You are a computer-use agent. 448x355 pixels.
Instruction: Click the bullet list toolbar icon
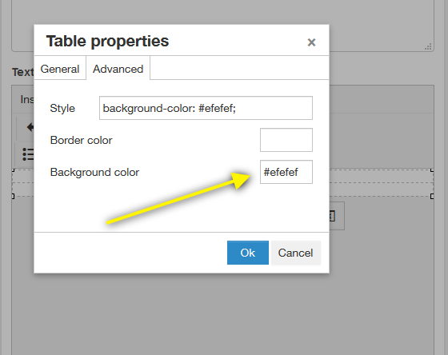pos(28,154)
